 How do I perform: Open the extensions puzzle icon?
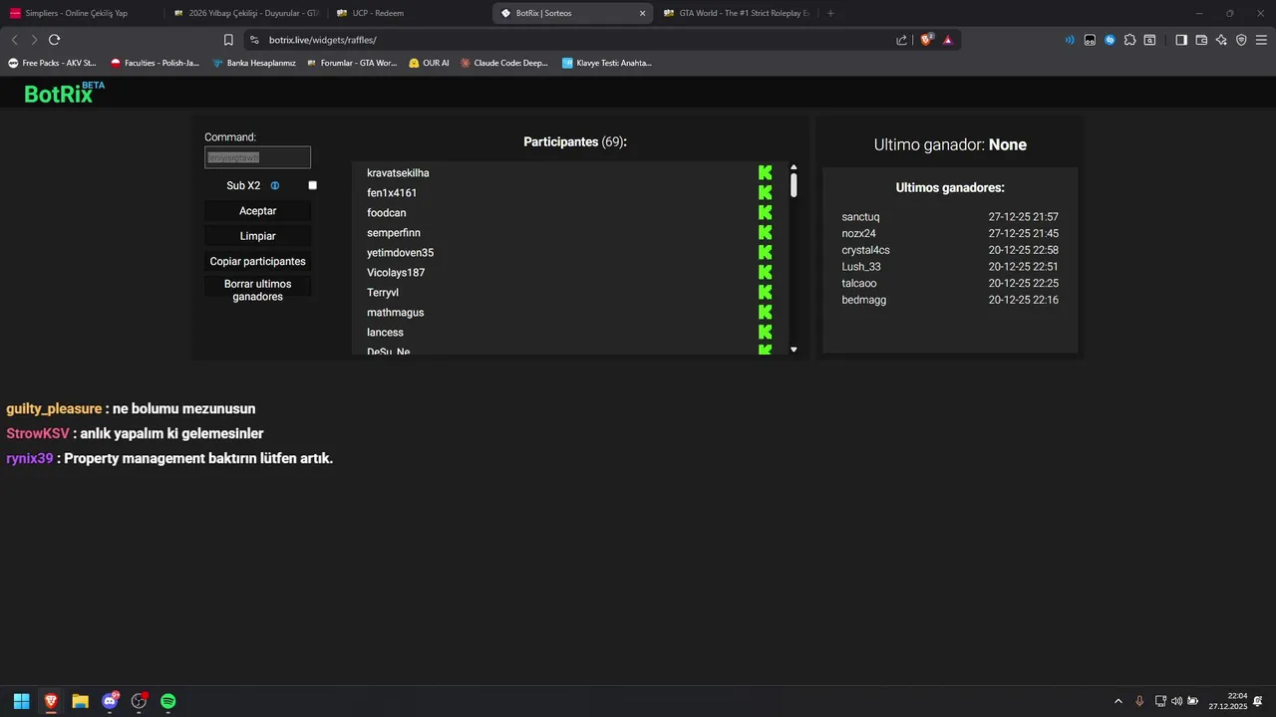[1129, 40]
